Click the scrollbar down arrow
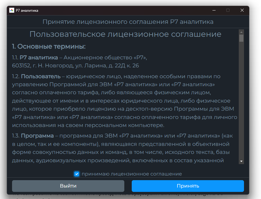This screenshot has height=199, width=261. pyautogui.click(x=241, y=161)
